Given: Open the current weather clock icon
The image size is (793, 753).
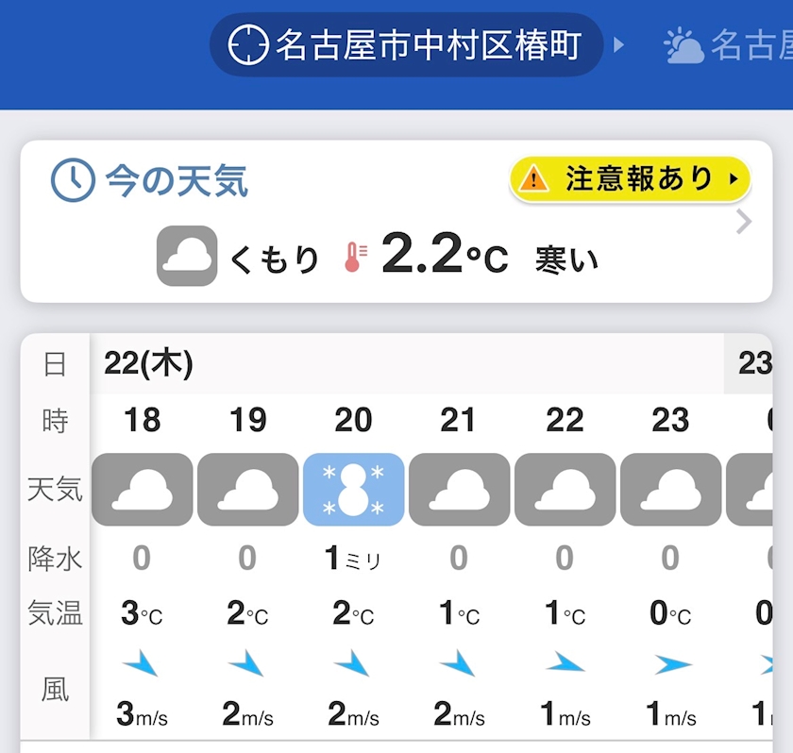Looking at the screenshot, I should pyautogui.click(x=73, y=180).
